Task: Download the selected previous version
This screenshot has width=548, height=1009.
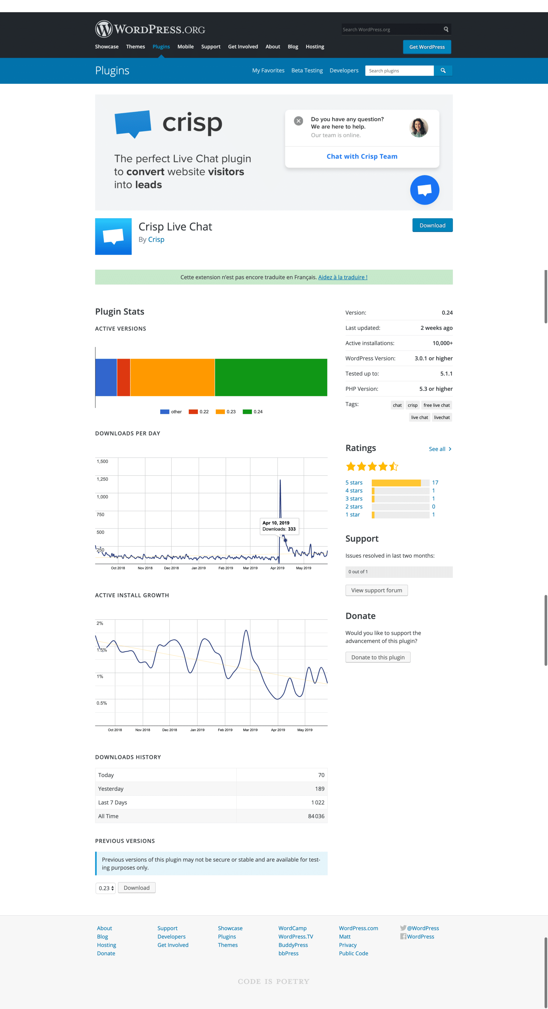Action: click(x=137, y=888)
